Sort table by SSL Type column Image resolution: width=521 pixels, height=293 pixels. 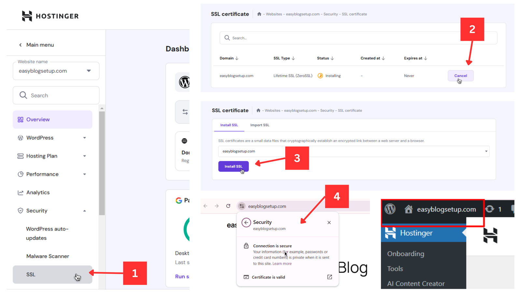pos(284,58)
